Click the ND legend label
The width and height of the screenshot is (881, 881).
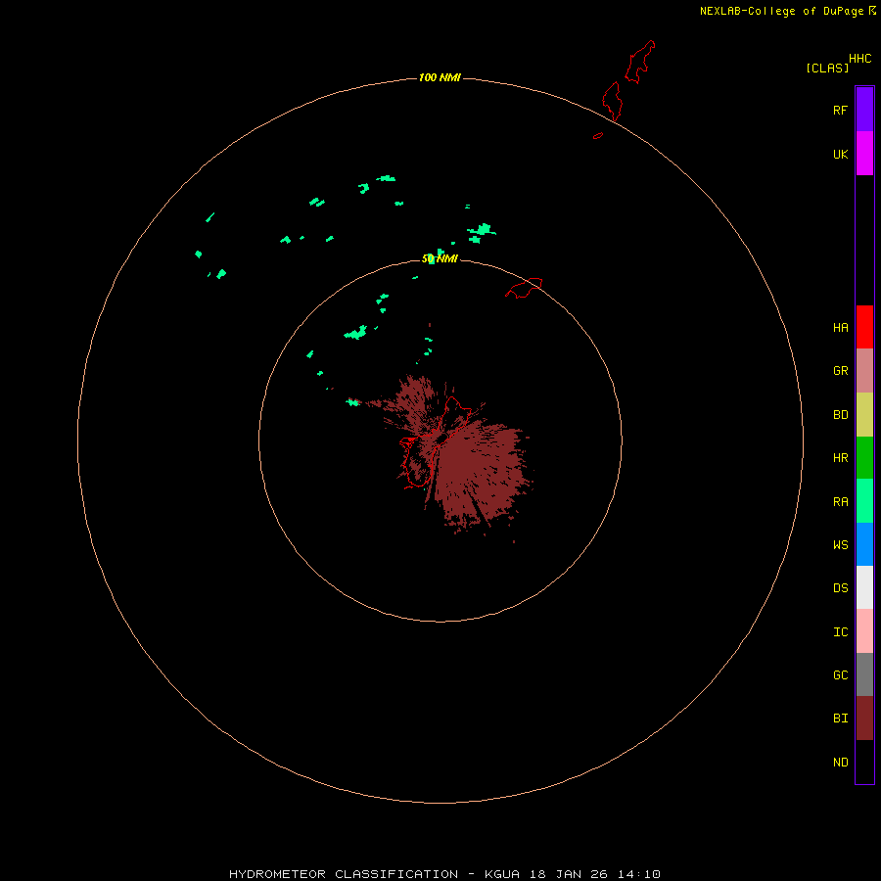click(840, 763)
